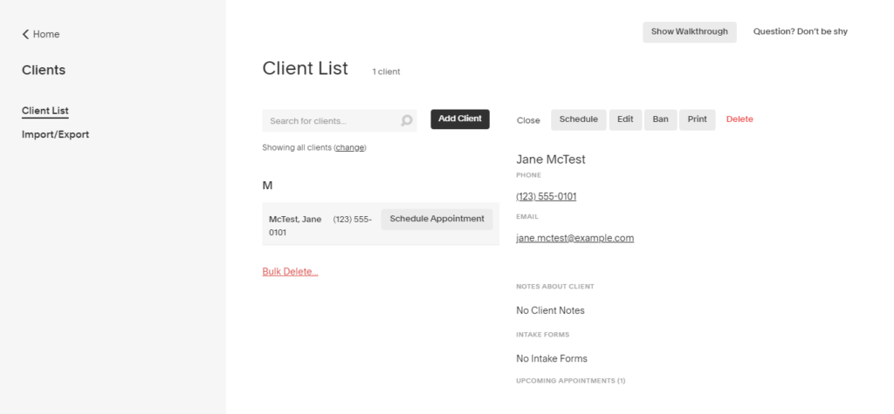The image size is (894, 414).
Task: Click the Add Client button
Action: click(x=460, y=119)
